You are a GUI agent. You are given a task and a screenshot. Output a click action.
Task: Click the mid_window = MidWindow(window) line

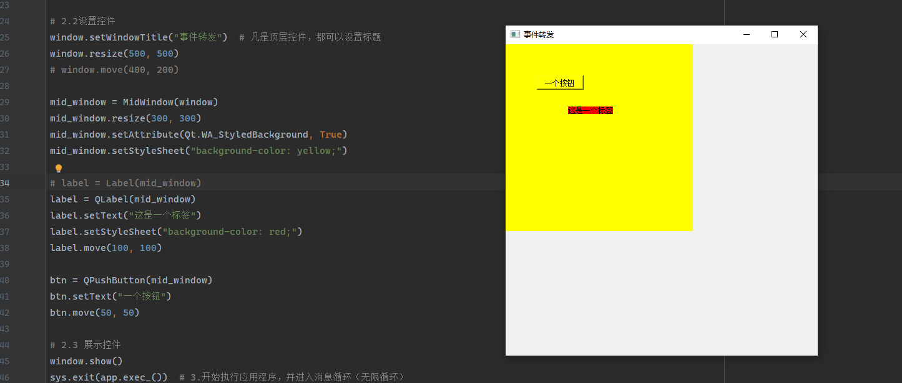134,102
